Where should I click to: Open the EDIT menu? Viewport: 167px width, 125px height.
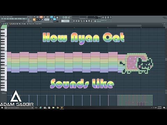click(5, 19)
